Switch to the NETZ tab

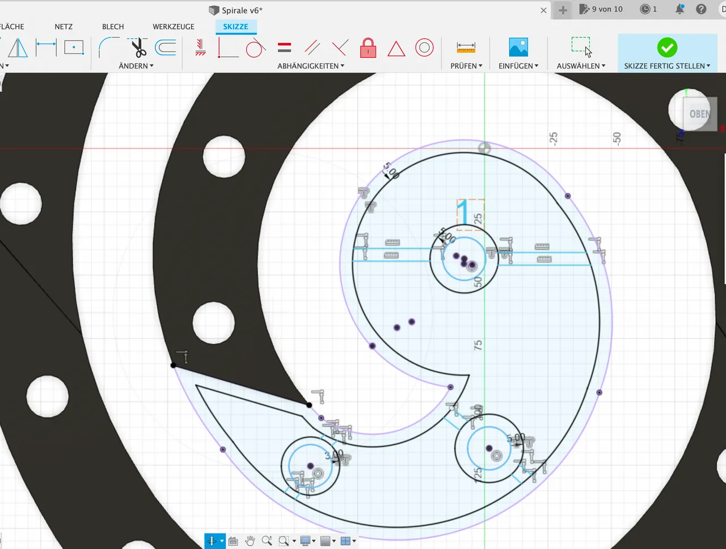click(64, 27)
